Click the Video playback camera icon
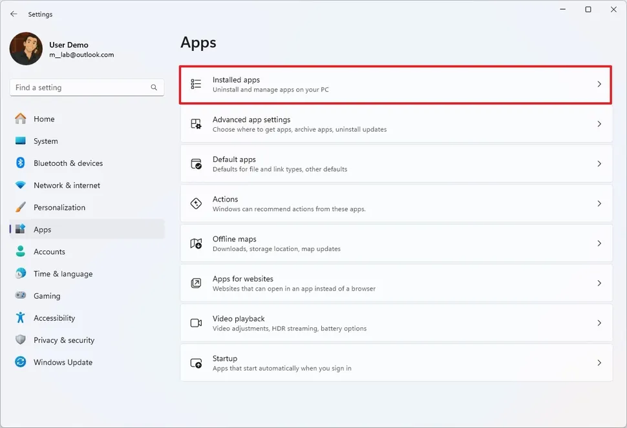The height and width of the screenshot is (428, 627). pyautogui.click(x=196, y=323)
